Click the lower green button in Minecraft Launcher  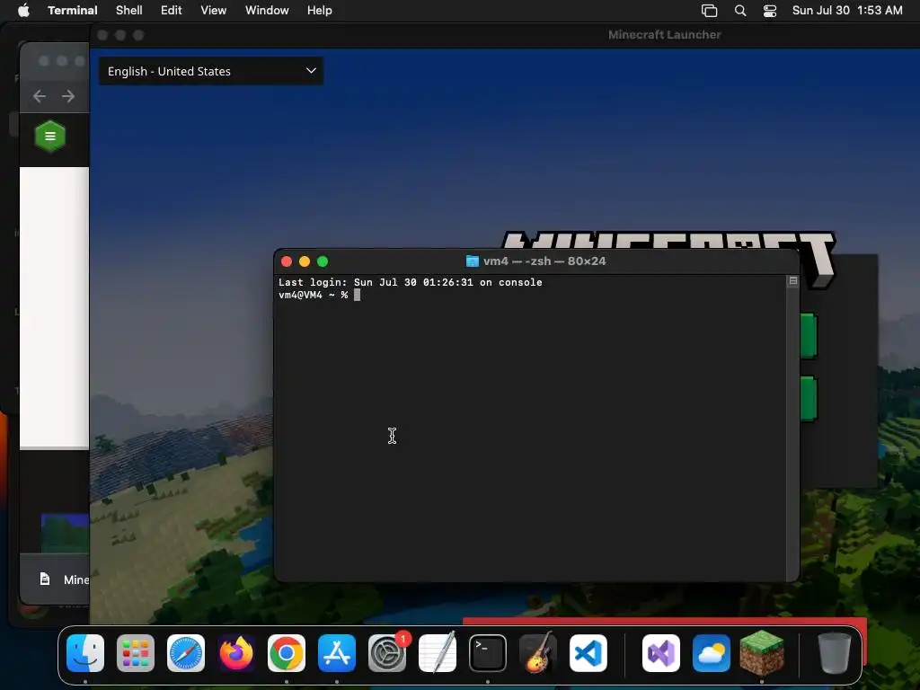pos(809,399)
